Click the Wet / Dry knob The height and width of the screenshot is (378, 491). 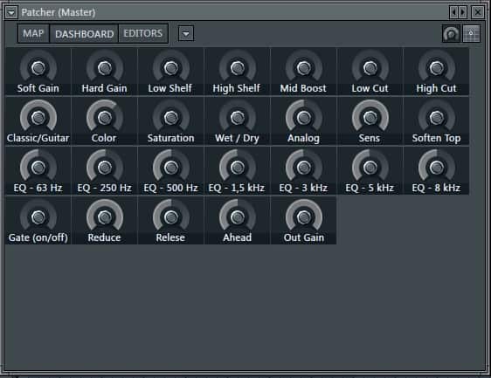click(x=238, y=117)
